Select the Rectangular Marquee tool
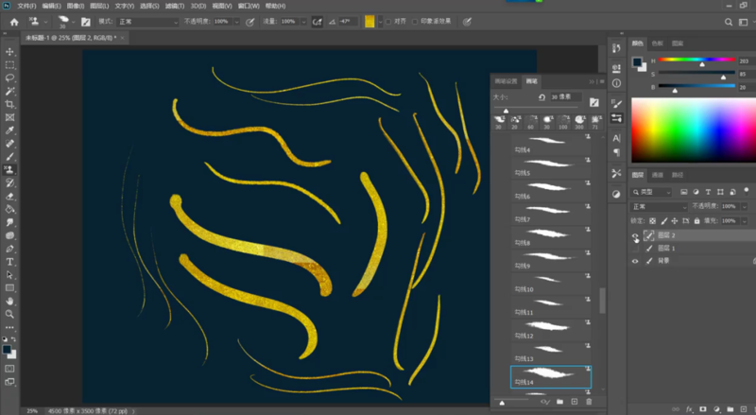This screenshot has height=415, width=756. coord(9,65)
